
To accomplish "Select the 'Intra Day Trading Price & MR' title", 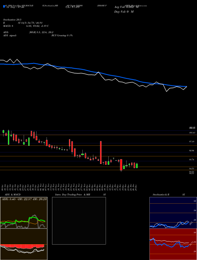I will (x=73, y=195).
